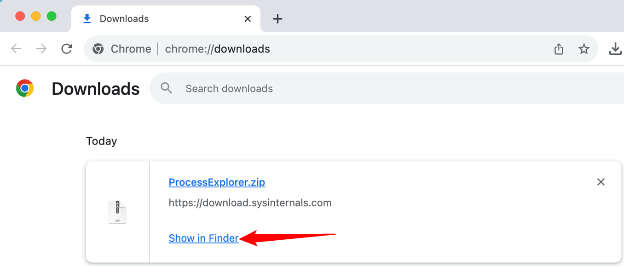Bookmark this page with the star icon
The image size is (624, 266).
point(584,48)
